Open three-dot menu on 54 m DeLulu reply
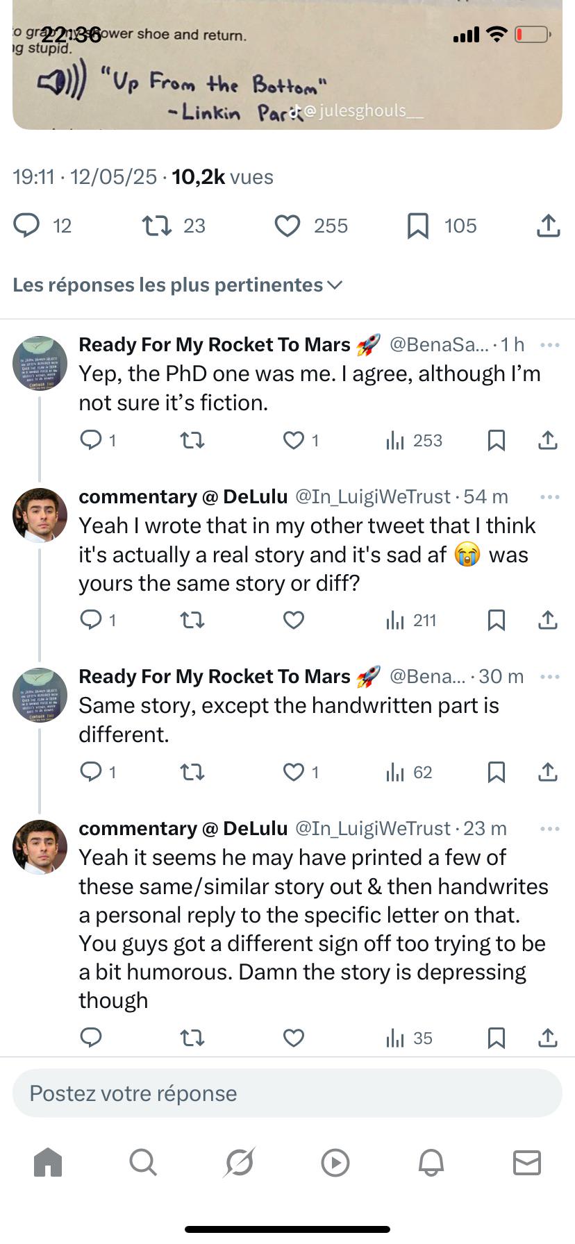Viewport: 575px width, 1244px height. (549, 497)
